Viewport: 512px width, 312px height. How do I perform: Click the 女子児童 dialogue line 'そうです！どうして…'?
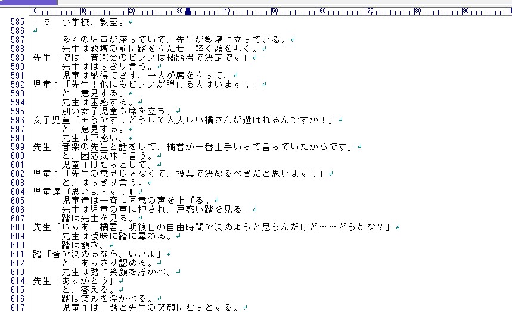tap(184, 120)
